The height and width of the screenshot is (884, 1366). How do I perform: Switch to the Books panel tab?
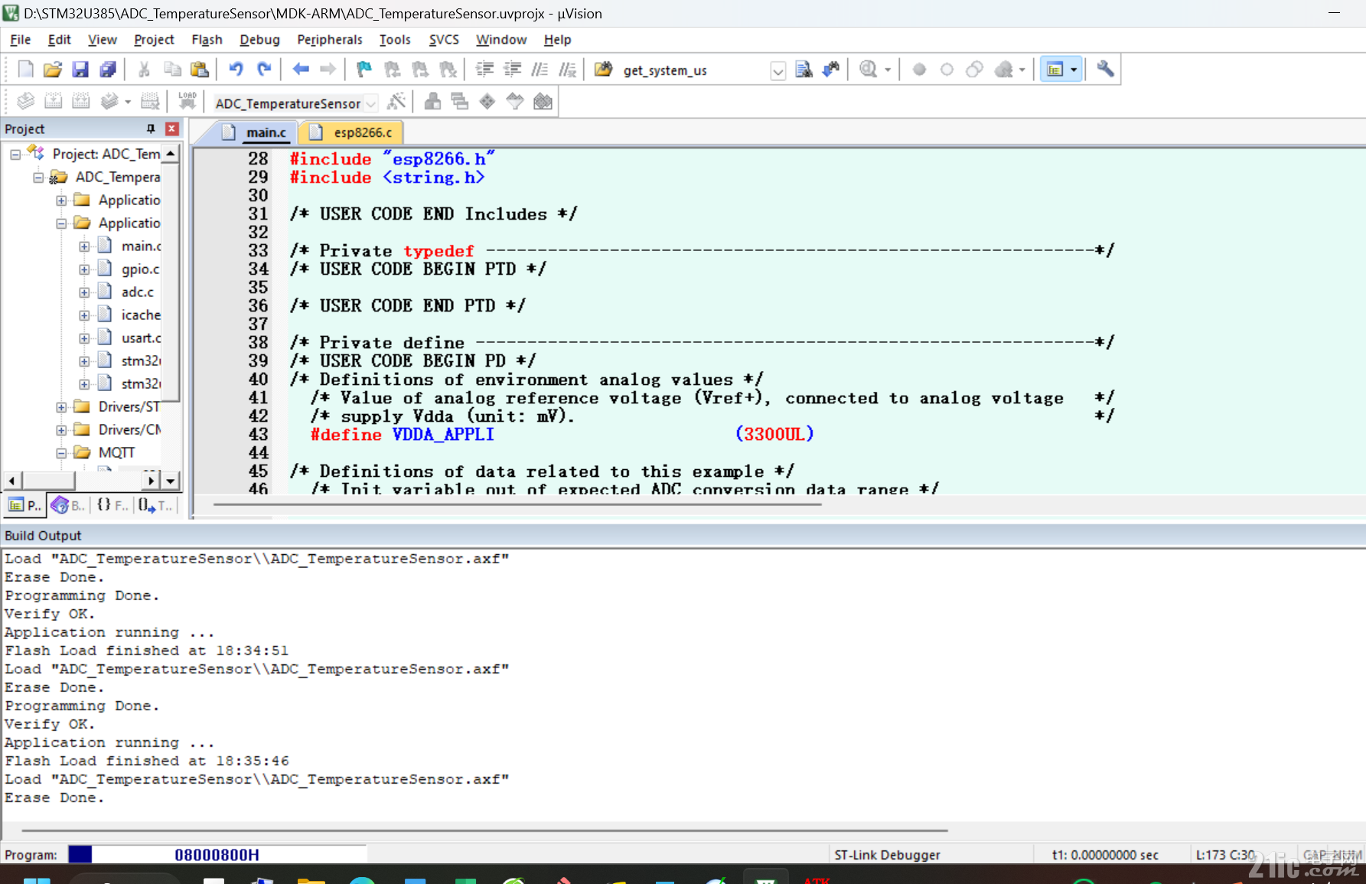coord(69,505)
